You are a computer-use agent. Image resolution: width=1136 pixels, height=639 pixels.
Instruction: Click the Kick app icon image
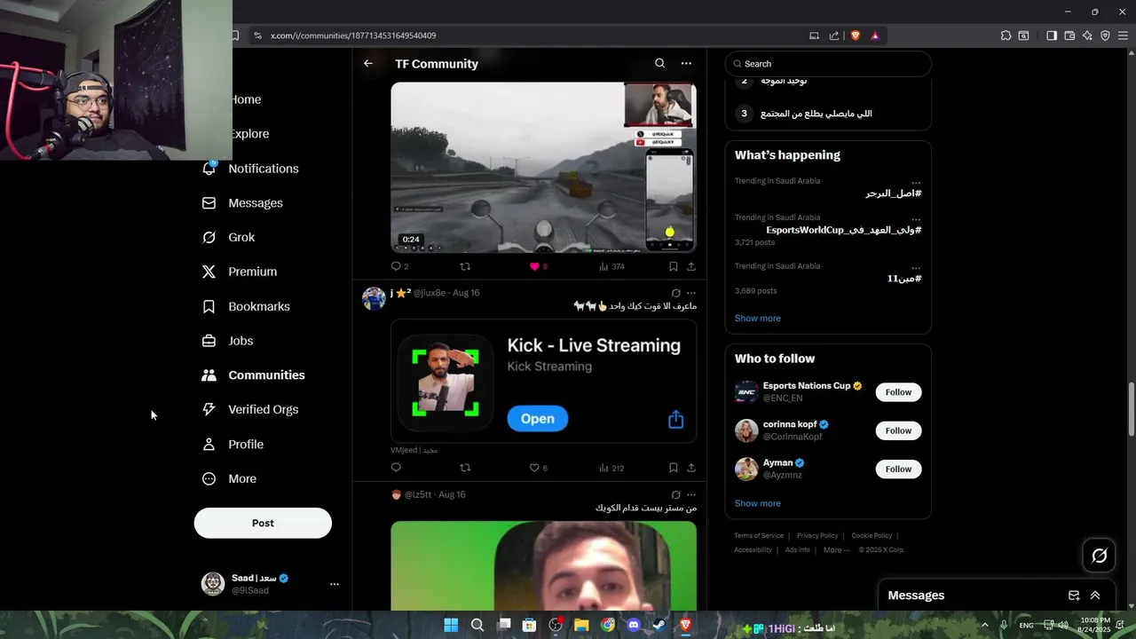pos(445,383)
